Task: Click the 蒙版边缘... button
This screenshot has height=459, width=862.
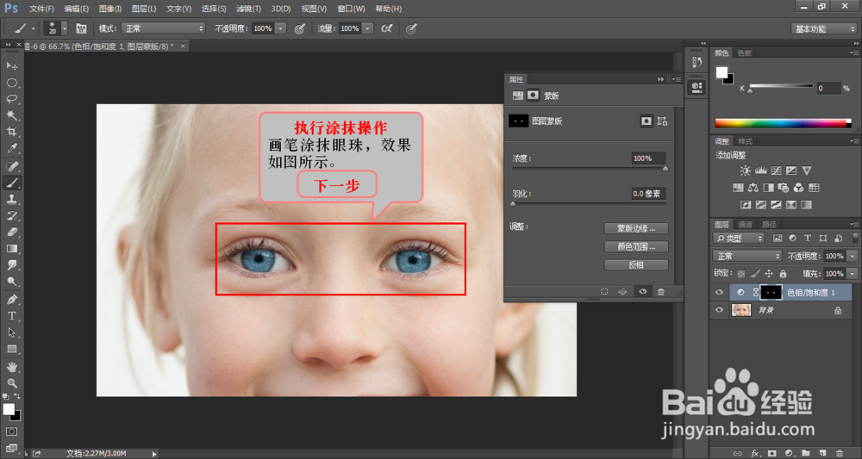Action: (636, 228)
